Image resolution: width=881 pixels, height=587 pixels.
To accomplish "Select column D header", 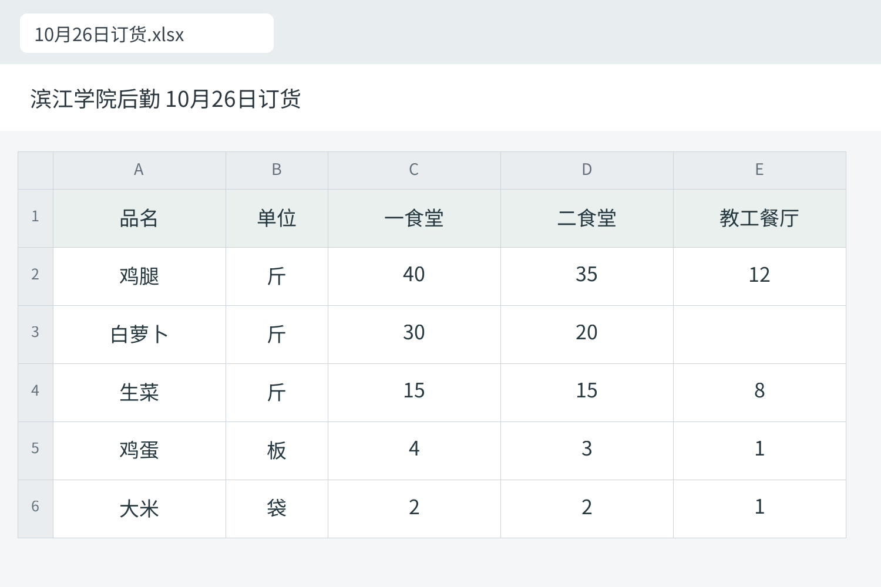I will tap(587, 170).
